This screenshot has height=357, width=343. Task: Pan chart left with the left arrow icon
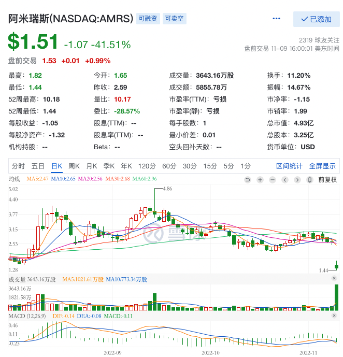[x=285, y=180]
